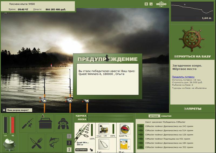The height and width of the screenshot is (153, 216).
Task: Click the leftmost fishing rod reel
Action: click(x=43, y=100)
